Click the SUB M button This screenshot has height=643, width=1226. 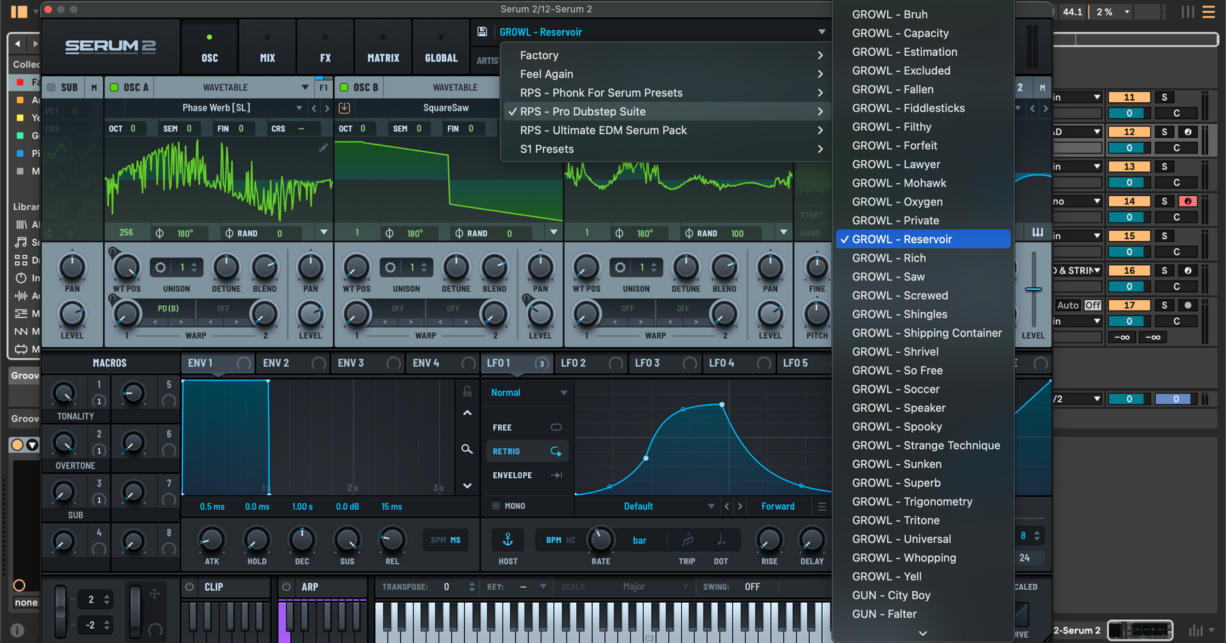pyautogui.click(x=94, y=87)
